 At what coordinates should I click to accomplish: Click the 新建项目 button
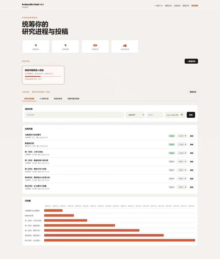[191, 61]
